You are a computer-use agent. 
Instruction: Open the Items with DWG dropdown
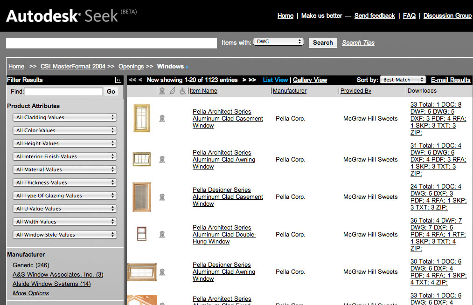[x=278, y=41]
